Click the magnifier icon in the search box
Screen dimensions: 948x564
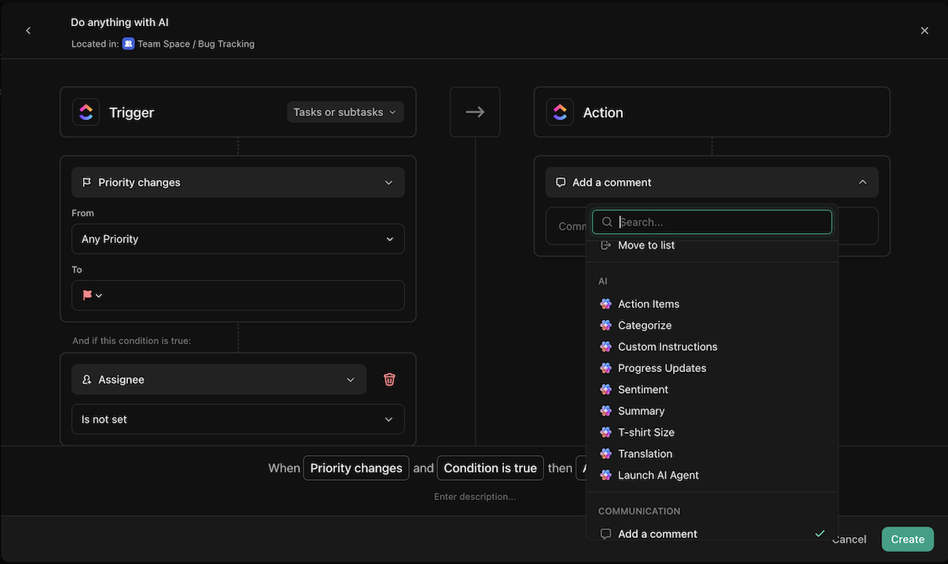(x=606, y=222)
